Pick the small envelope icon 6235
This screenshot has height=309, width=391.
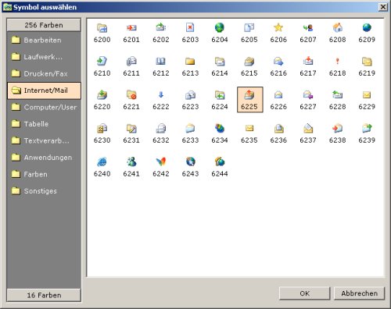tap(249, 128)
